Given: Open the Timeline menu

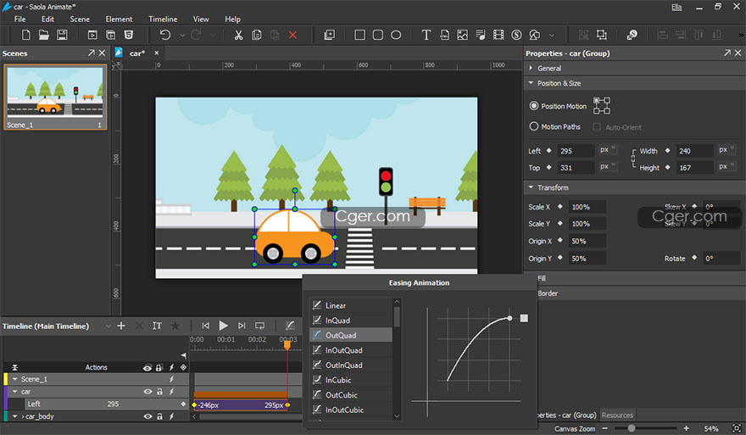Looking at the screenshot, I should coord(163,19).
